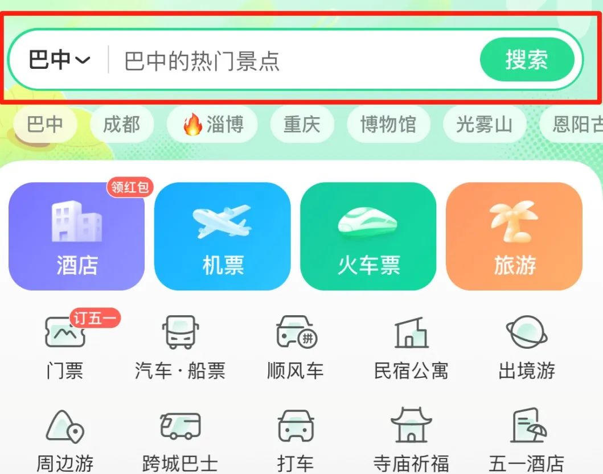Tap the 光雾山 suggestion chip
The width and height of the screenshot is (603, 474).
coord(484,124)
